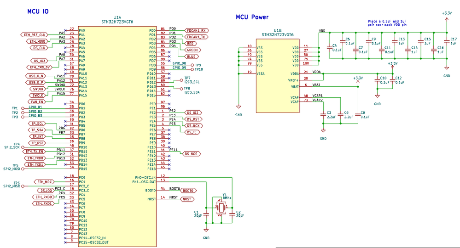
Task: Click the DS_CLK net label
Action: [x=39, y=48]
